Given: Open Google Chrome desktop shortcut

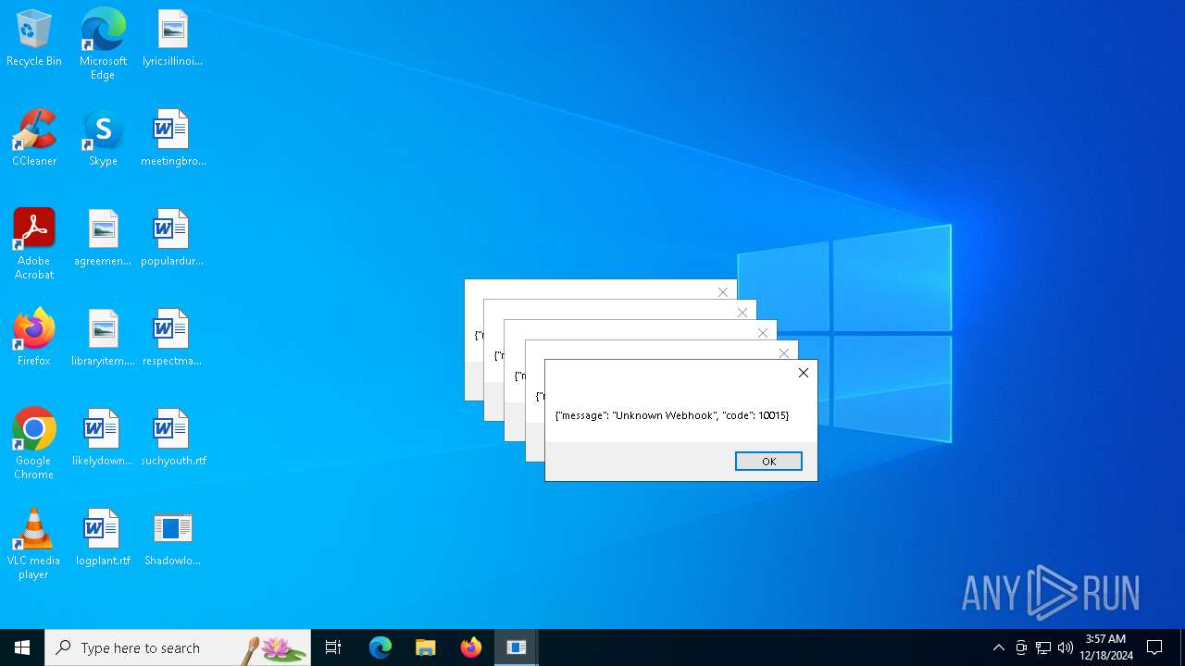Looking at the screenshot, I should [x=34, y=443].
